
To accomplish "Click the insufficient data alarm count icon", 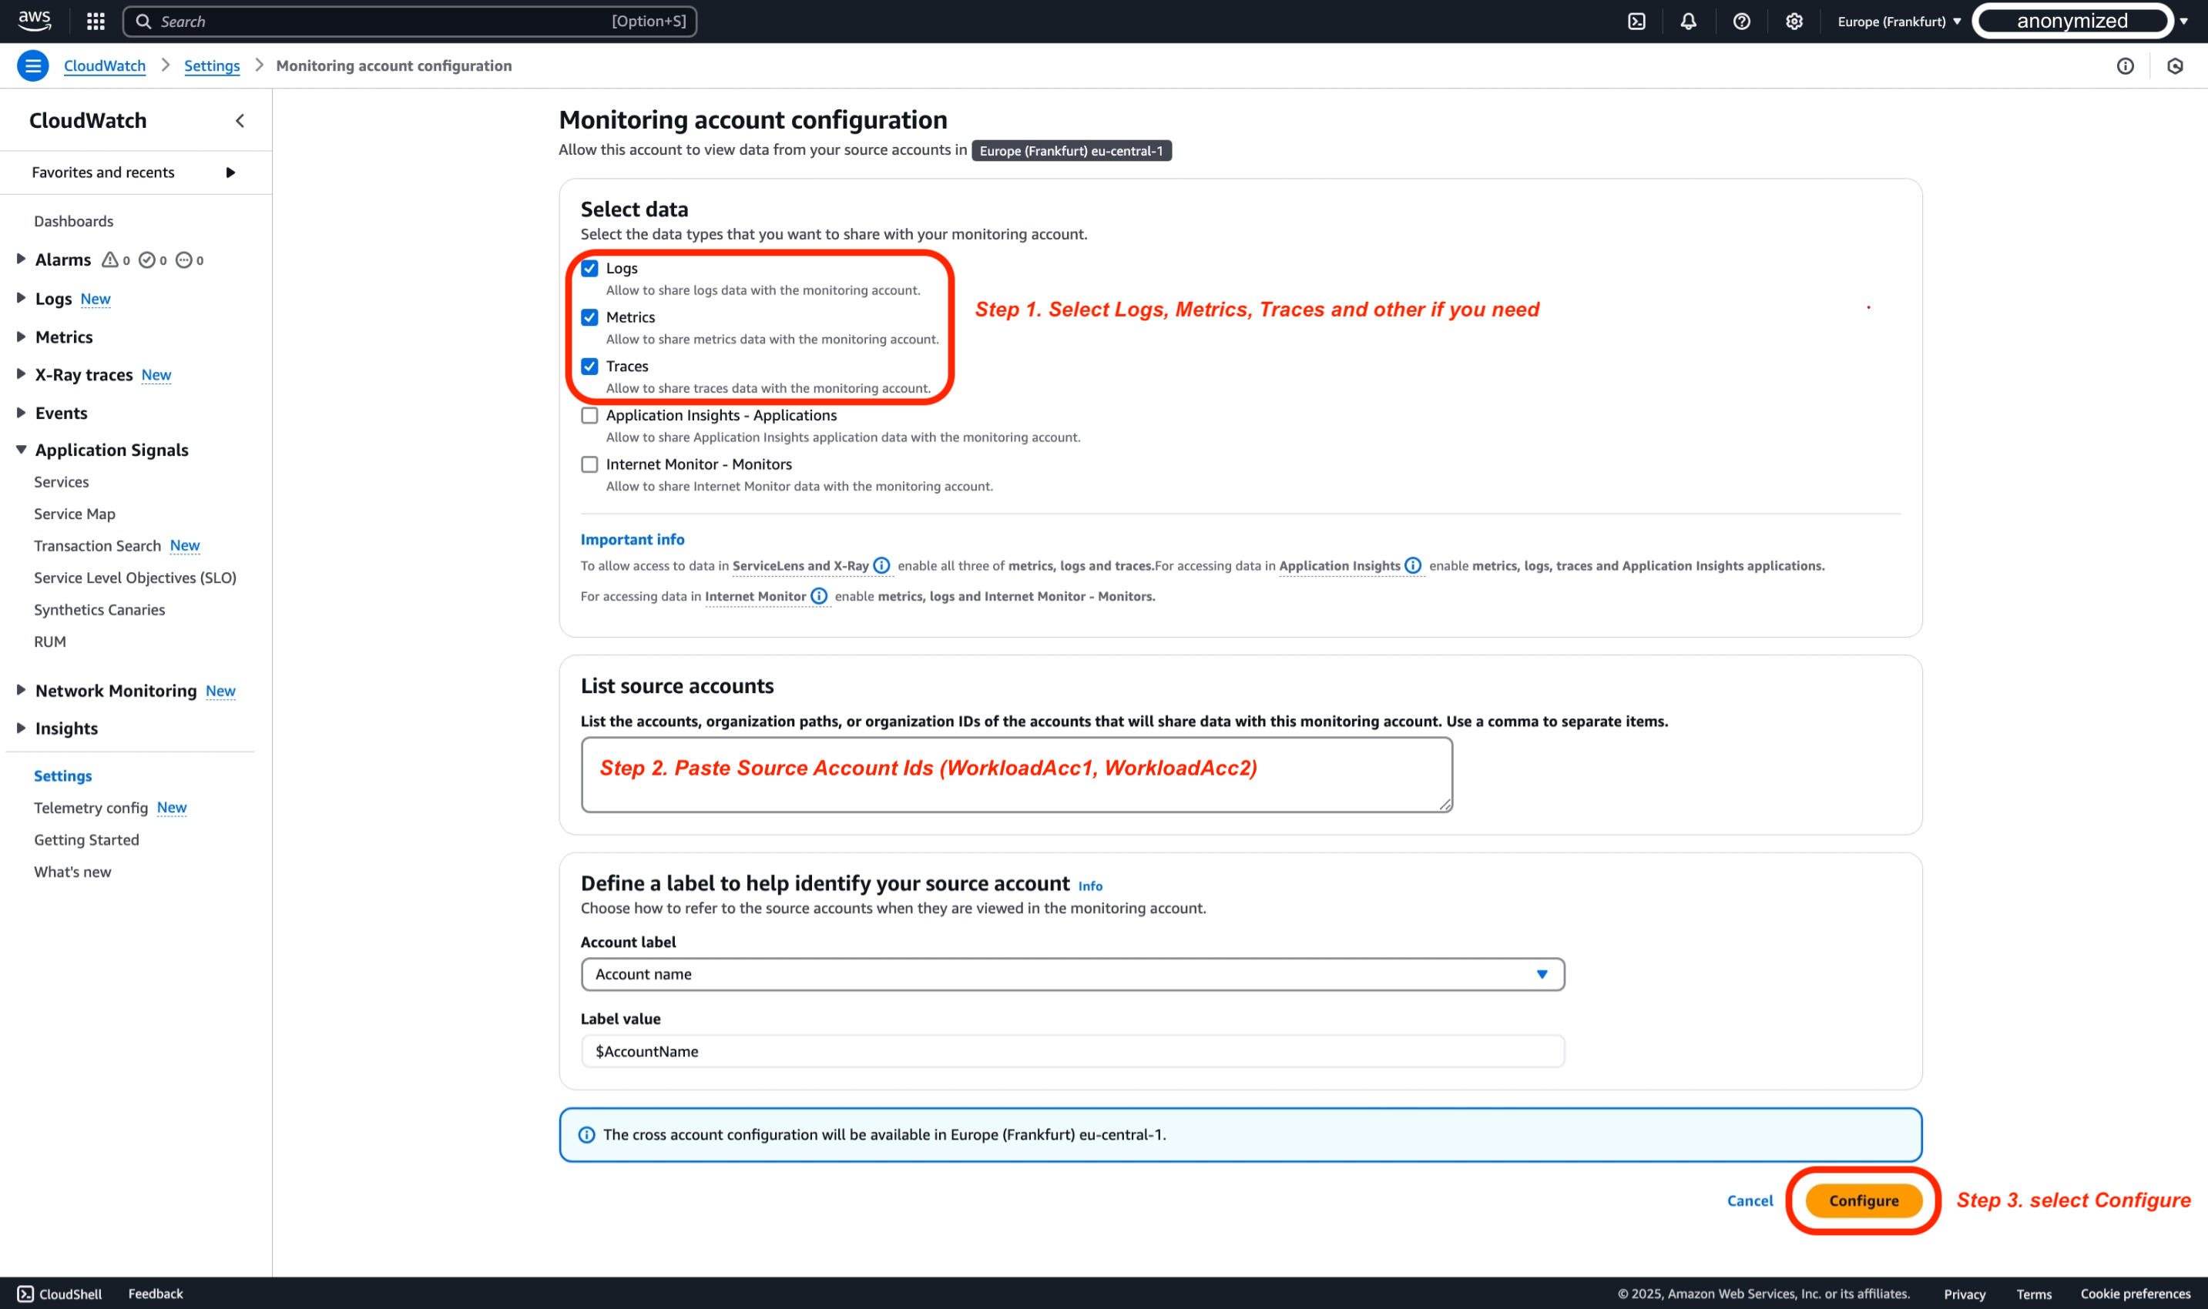I will point(183,259).
